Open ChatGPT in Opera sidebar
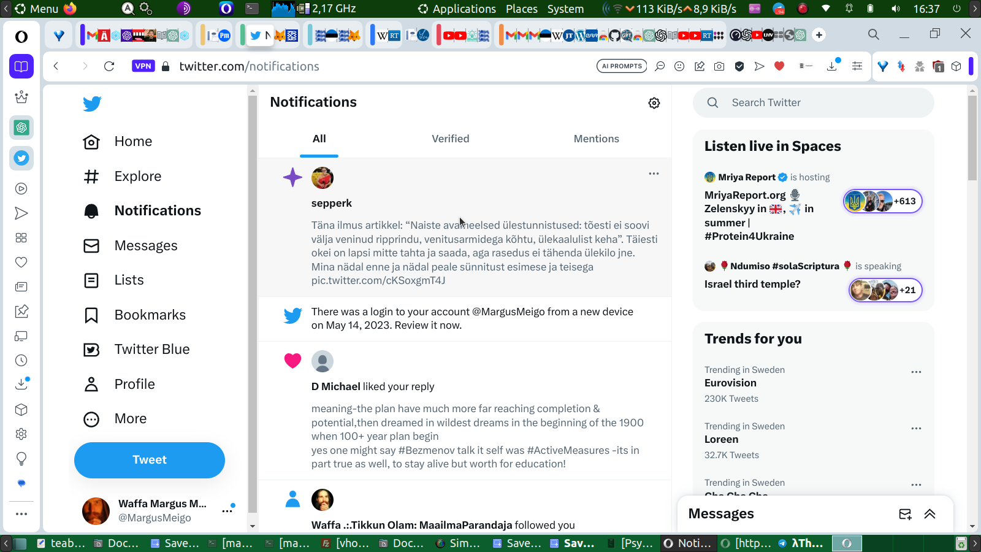This screenshot has height=552, width=981. [x=21, y=128]
